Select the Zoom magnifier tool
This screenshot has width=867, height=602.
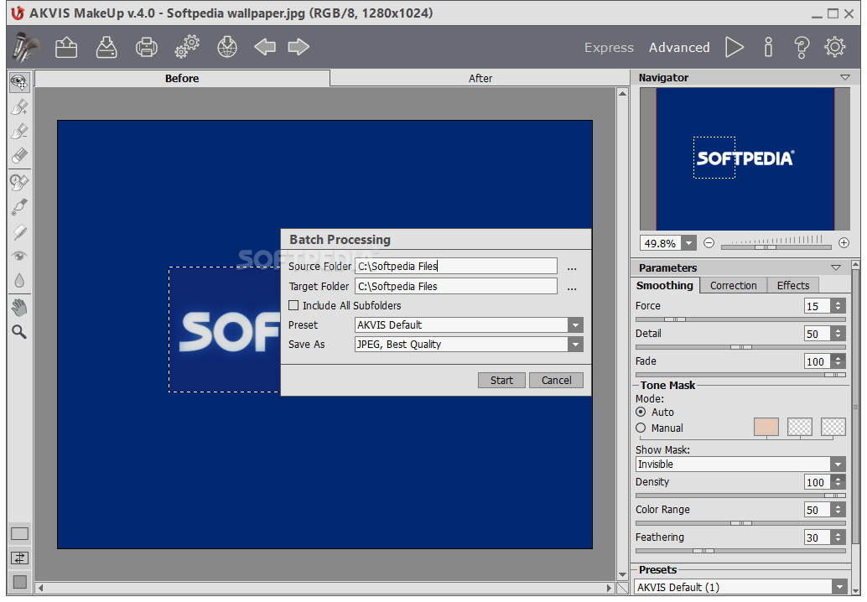click(19, 332)
